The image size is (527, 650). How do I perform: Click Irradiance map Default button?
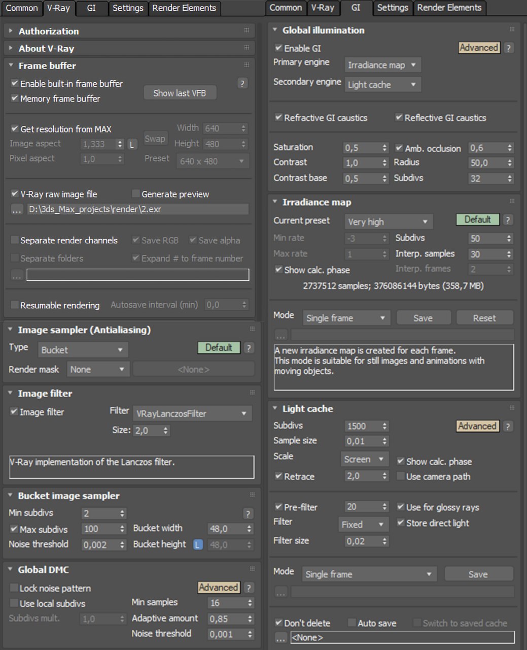tap(478, 219)
